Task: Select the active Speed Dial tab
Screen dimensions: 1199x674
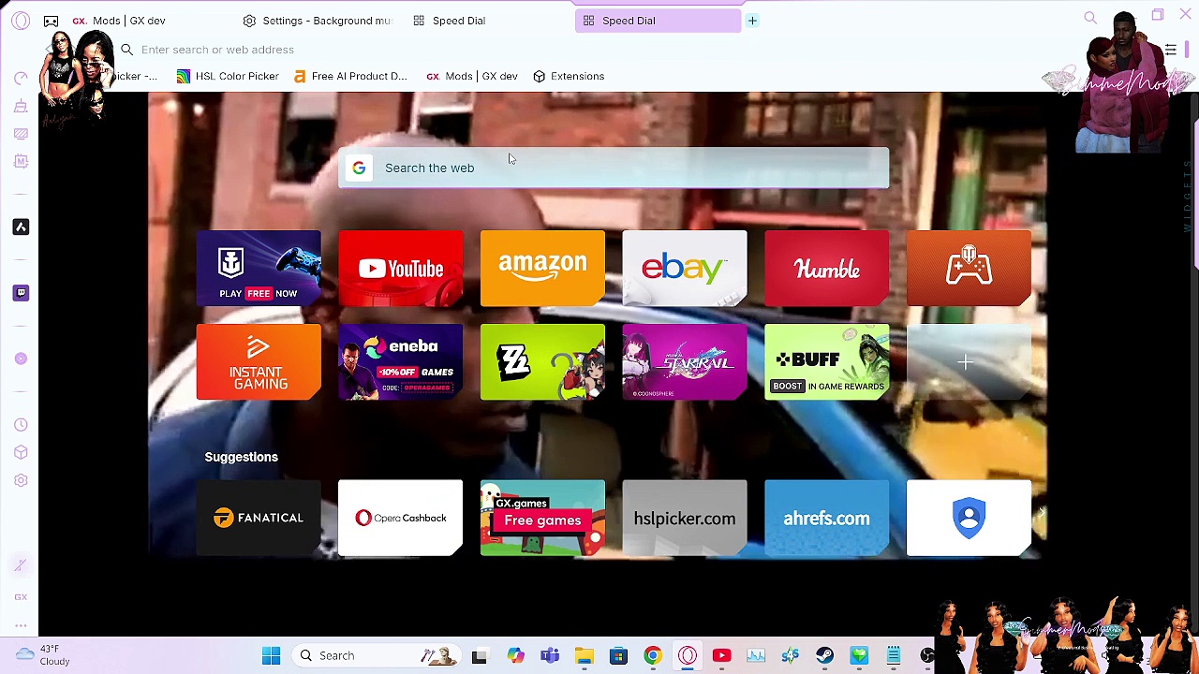Action: pos(659,21)
